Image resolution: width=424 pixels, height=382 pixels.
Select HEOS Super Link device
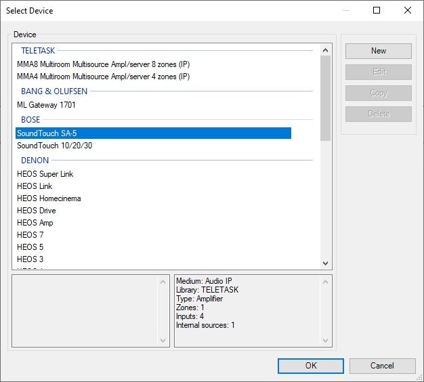point(45,174)
